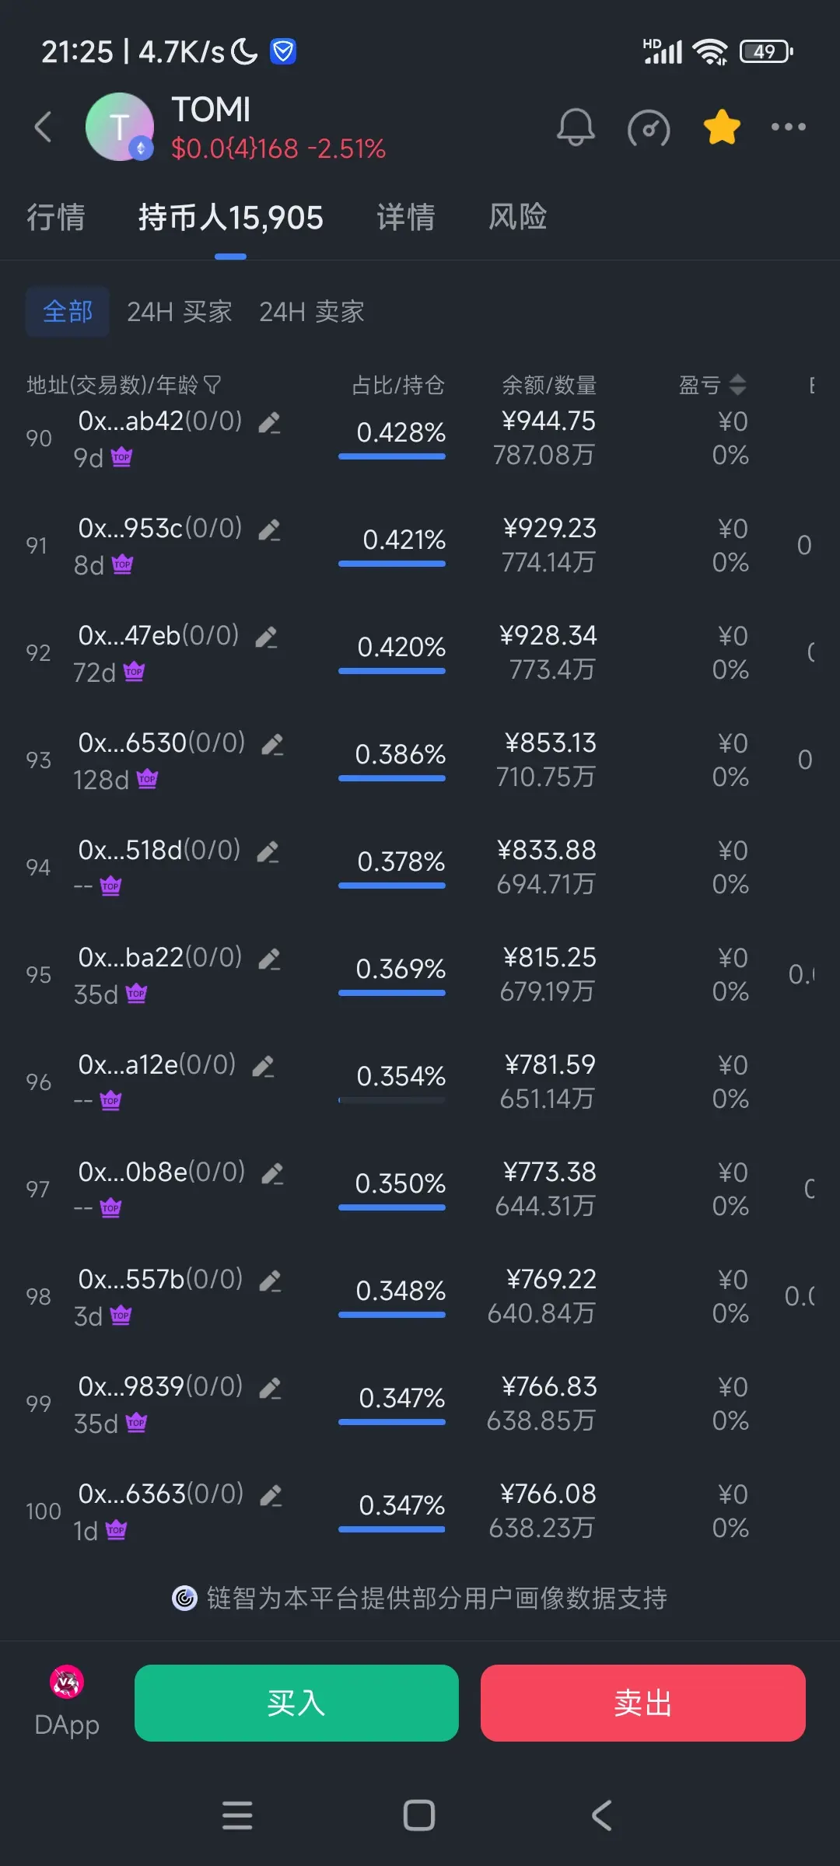Image resolution: width=840 pixels, height=1866 pixels.
Task: Sort by 盈亏 column arrows
Action: point(737,384)
